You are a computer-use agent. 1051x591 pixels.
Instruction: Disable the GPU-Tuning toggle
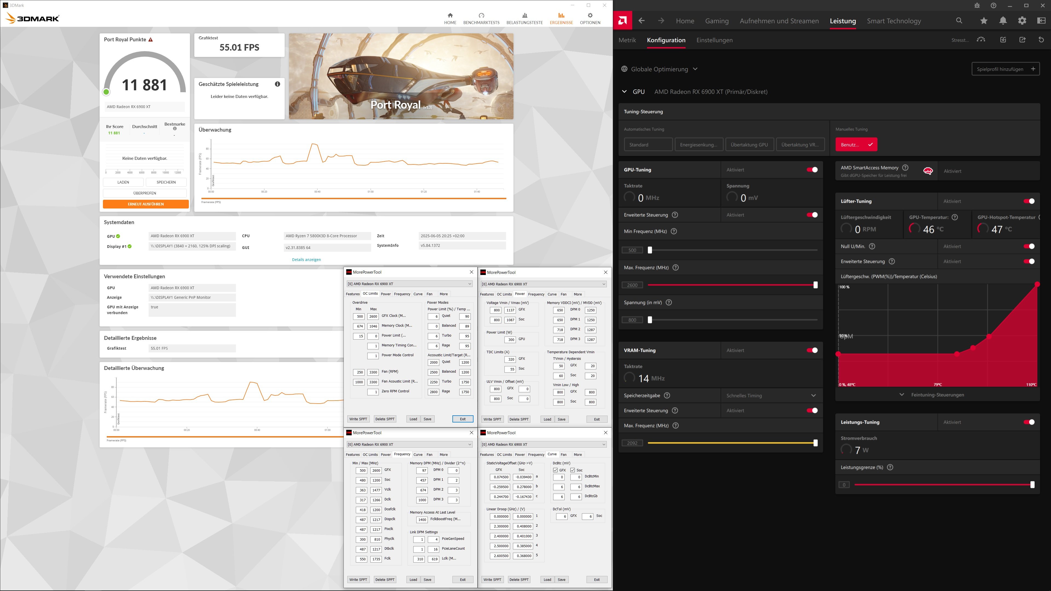[x=812, y=170]
